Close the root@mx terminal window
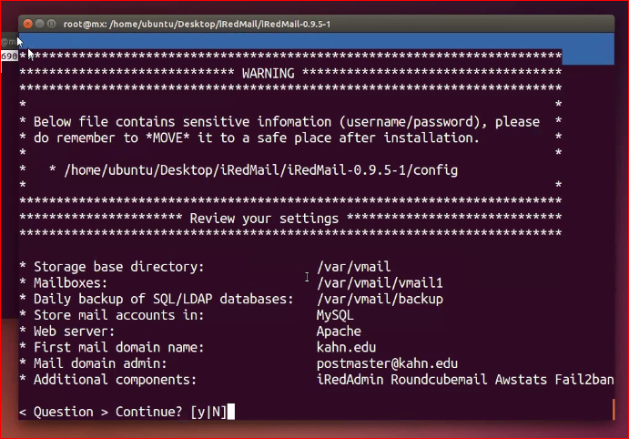629x439 pixels. [x=27, y=24]
